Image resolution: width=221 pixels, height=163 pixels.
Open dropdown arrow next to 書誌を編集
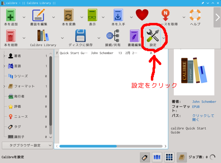coord(54,17)
